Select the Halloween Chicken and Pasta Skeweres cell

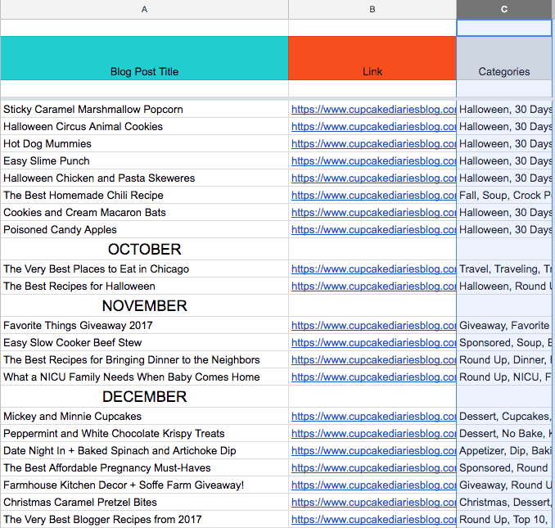[x=144, y=178]
